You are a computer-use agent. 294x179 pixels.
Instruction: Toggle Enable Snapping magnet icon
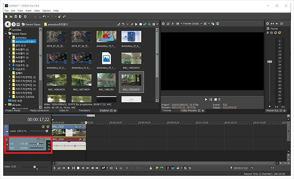pyautogui.click(x=168, y=168)
